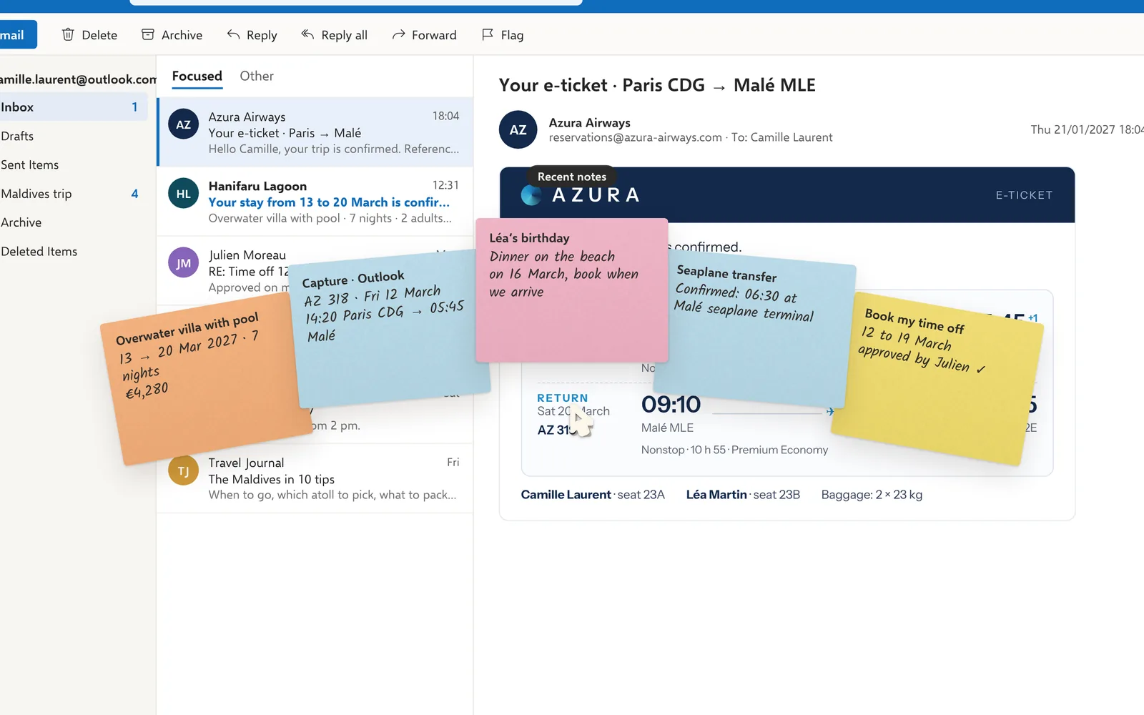
Task: Open the Inbox folder
Action: click(74, 107)
